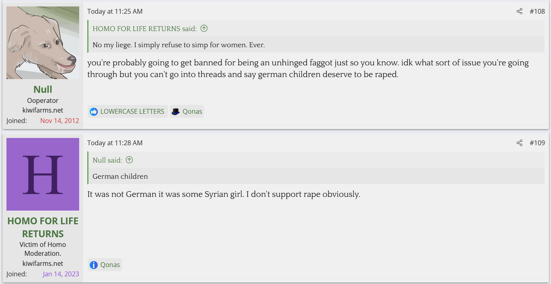
Task: Open the purple H avatar
Action: point(43,174)
